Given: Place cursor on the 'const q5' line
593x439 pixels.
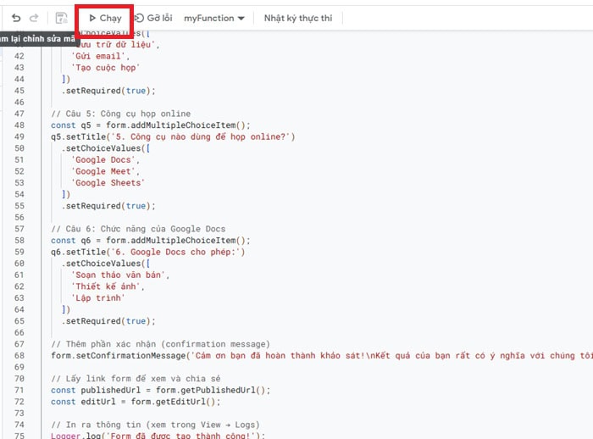Looking at the screenshot, I should tap(150, 125).
